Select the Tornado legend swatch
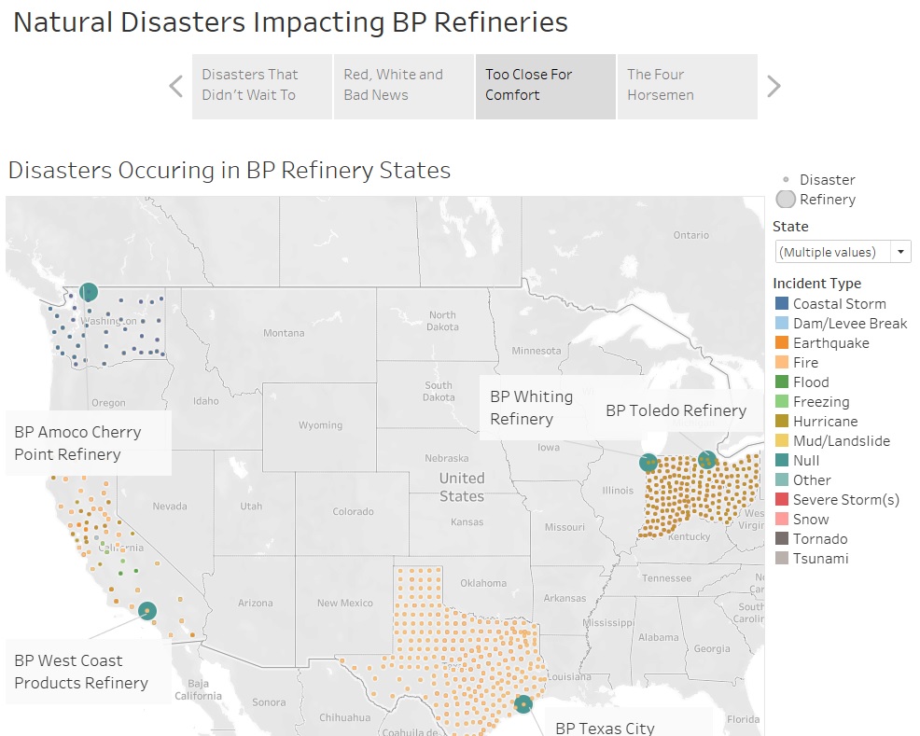Image resolution: width=920 pixels, height=736 pixels. [782, 538]
